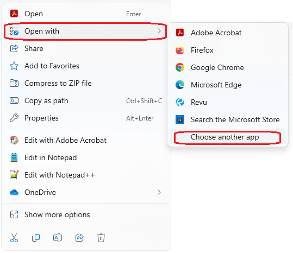Expand the Open with submenu arrow
Image resolution: width=293 pixels, height=253 pixels.
pyautogui.click(x=159, y=31)
